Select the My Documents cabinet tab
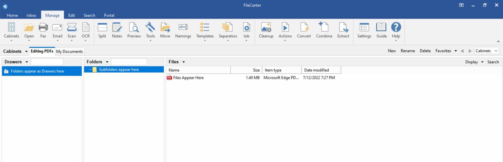Viewport: 503px width, 162px height. (69, 51)
